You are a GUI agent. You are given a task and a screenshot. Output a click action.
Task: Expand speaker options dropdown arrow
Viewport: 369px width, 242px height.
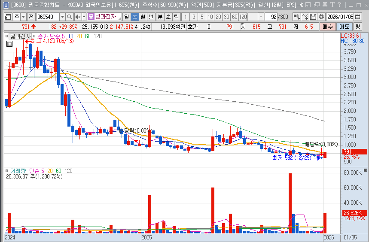84,17
